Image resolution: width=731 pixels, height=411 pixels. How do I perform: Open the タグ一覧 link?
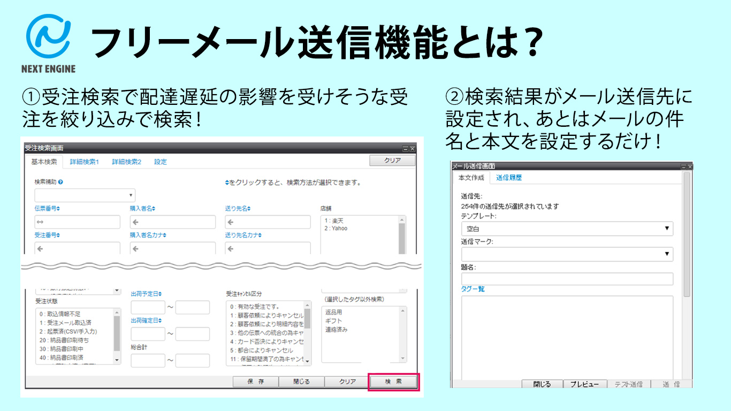(473, 289)
